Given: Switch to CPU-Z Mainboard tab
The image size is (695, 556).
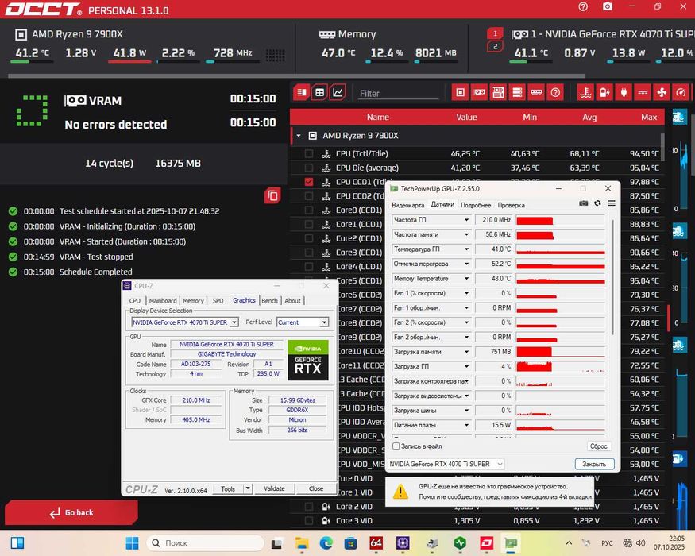Looking at the screenshot, I should [163, 300].
